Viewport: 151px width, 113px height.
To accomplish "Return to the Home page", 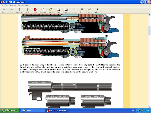I will tap(51, 11).
